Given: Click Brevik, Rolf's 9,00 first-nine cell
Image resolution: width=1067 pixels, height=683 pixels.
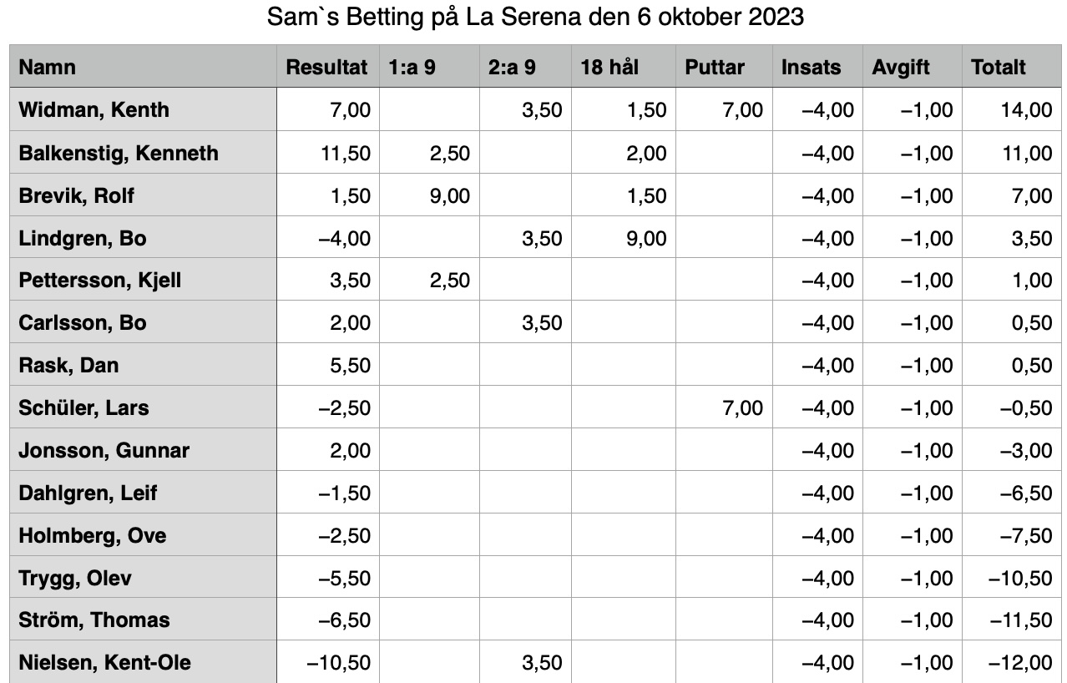Looking at the screenshot, I should tap(429, 195).
